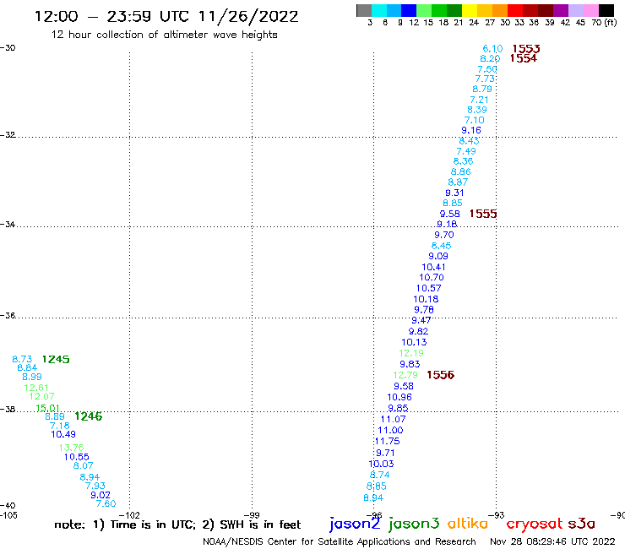Click the pink swatch in the color scale

pyautogui.click(x=591, y=10)
